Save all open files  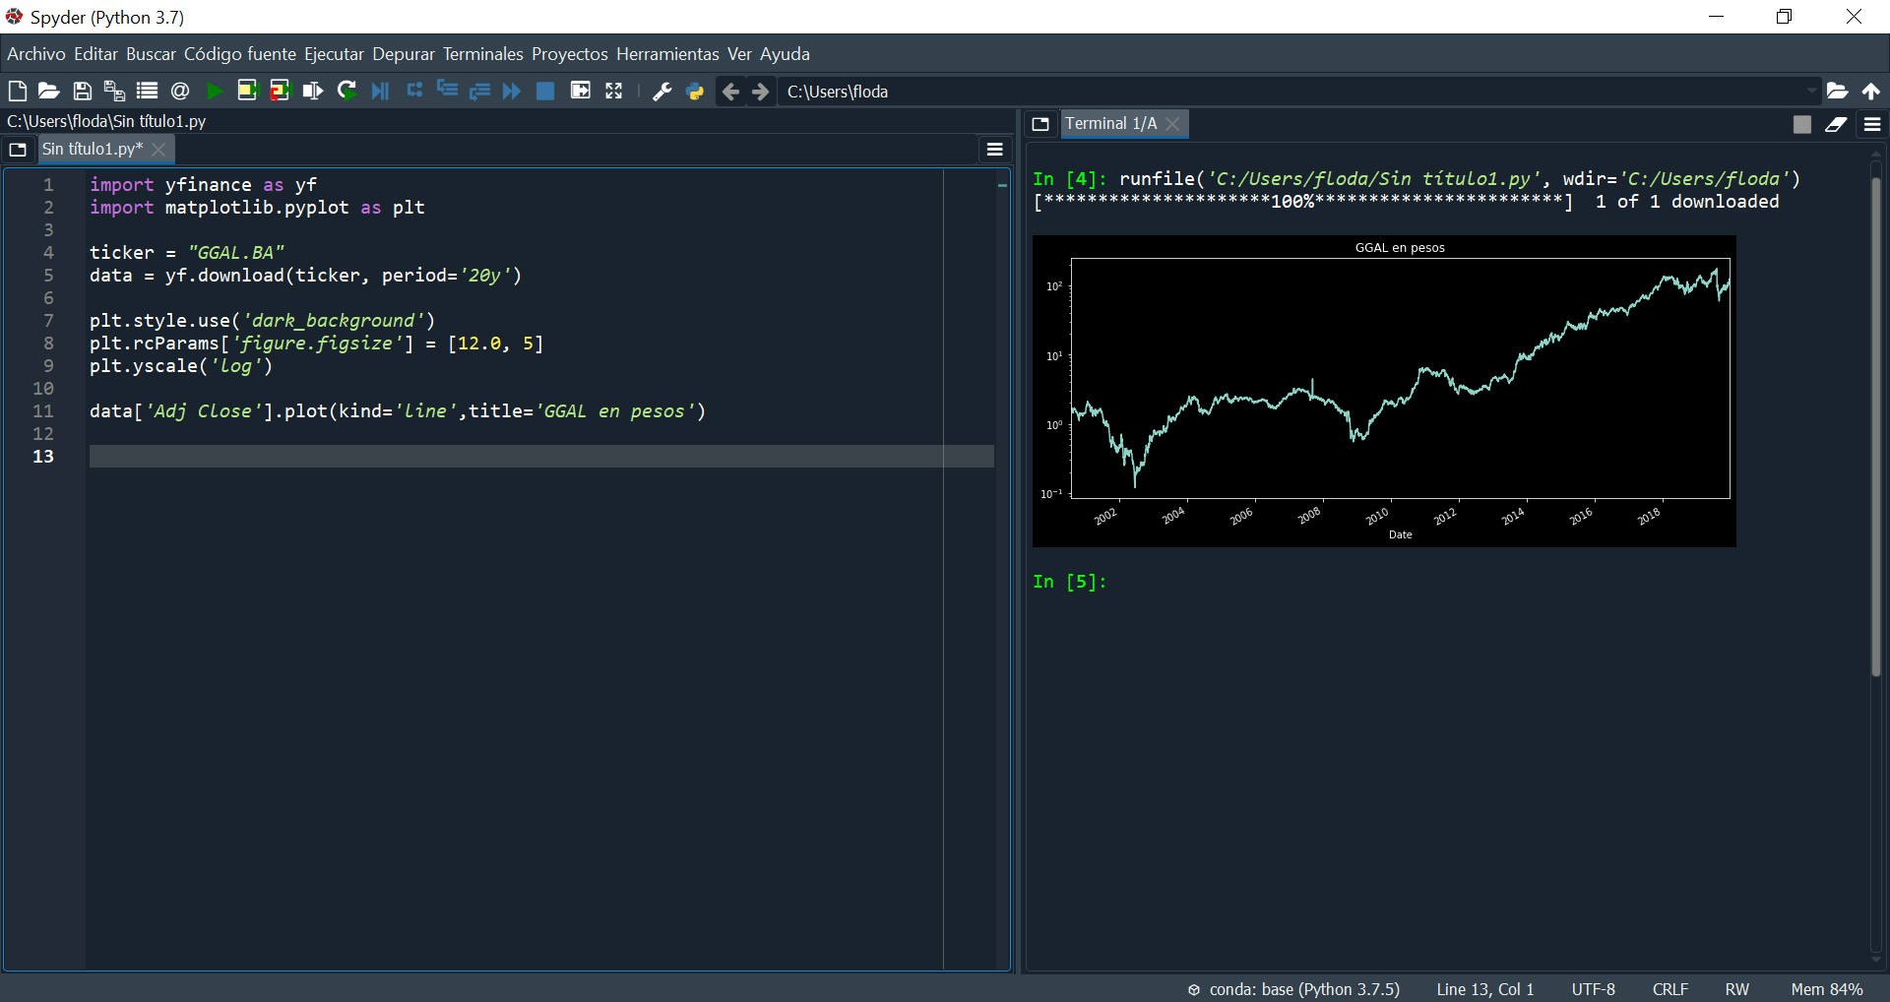click(x=114, y=92)
